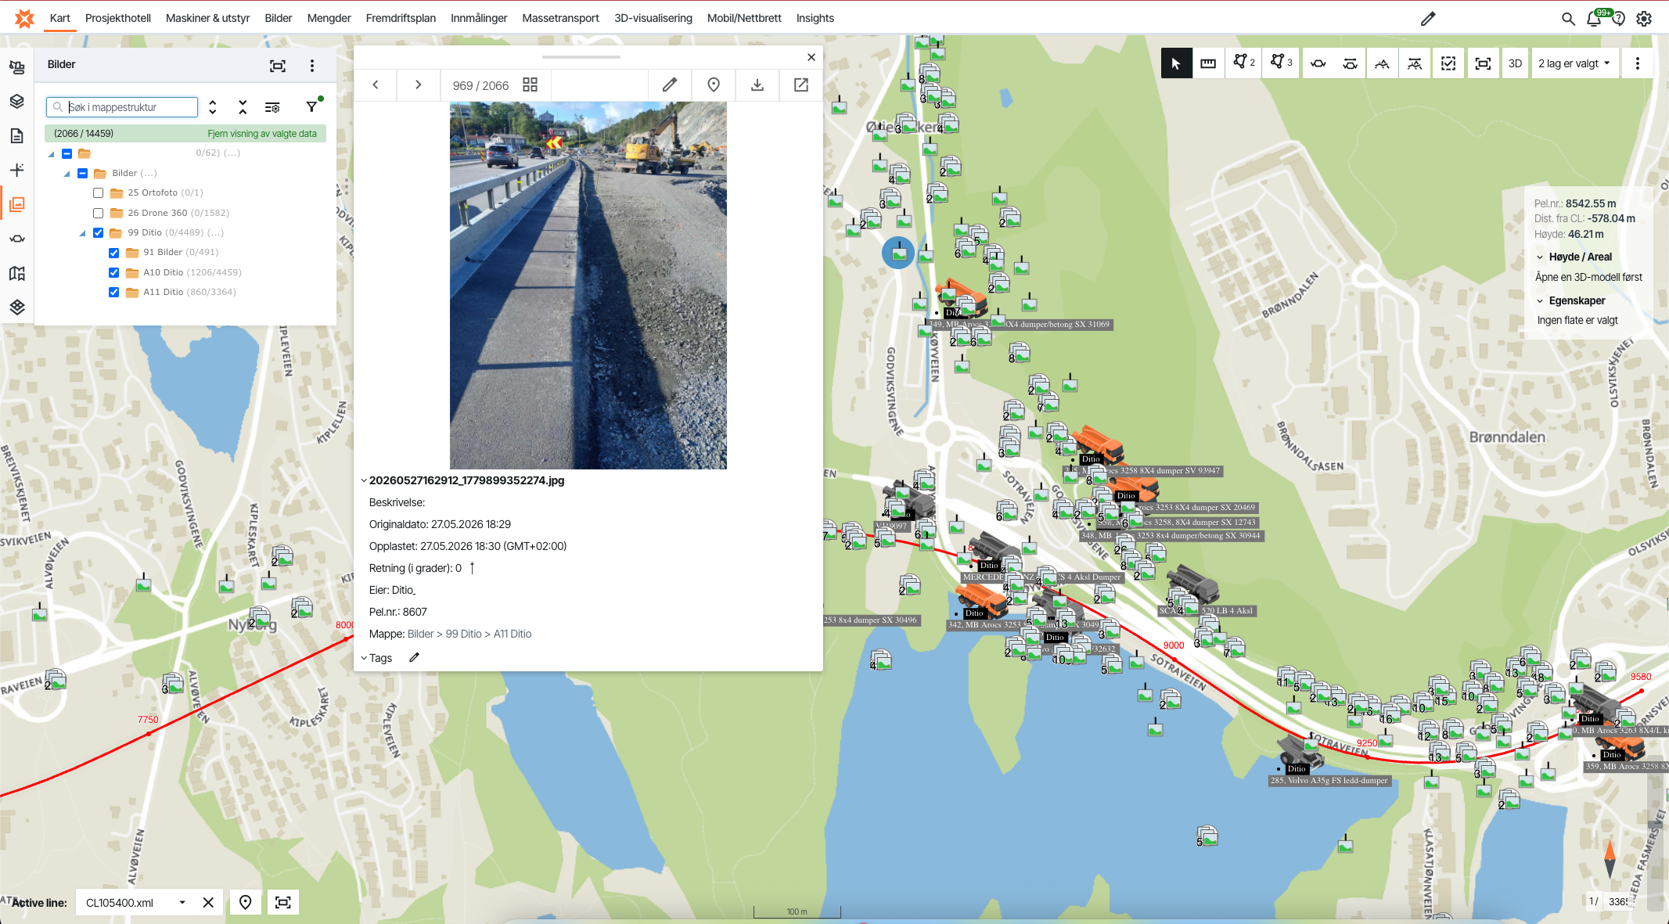Viewport: 1669px width, 924px height.
Task: Select the measure ruler tool
Action: (x=1208, y=63)
